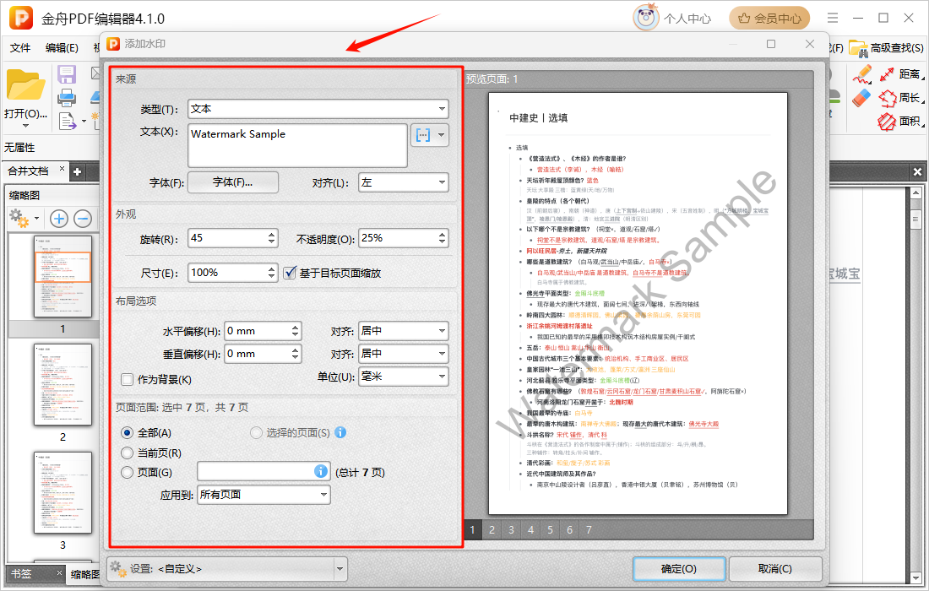Click the insert macro bracket icon
The image size is (929, 591).
tap(423, 135)
